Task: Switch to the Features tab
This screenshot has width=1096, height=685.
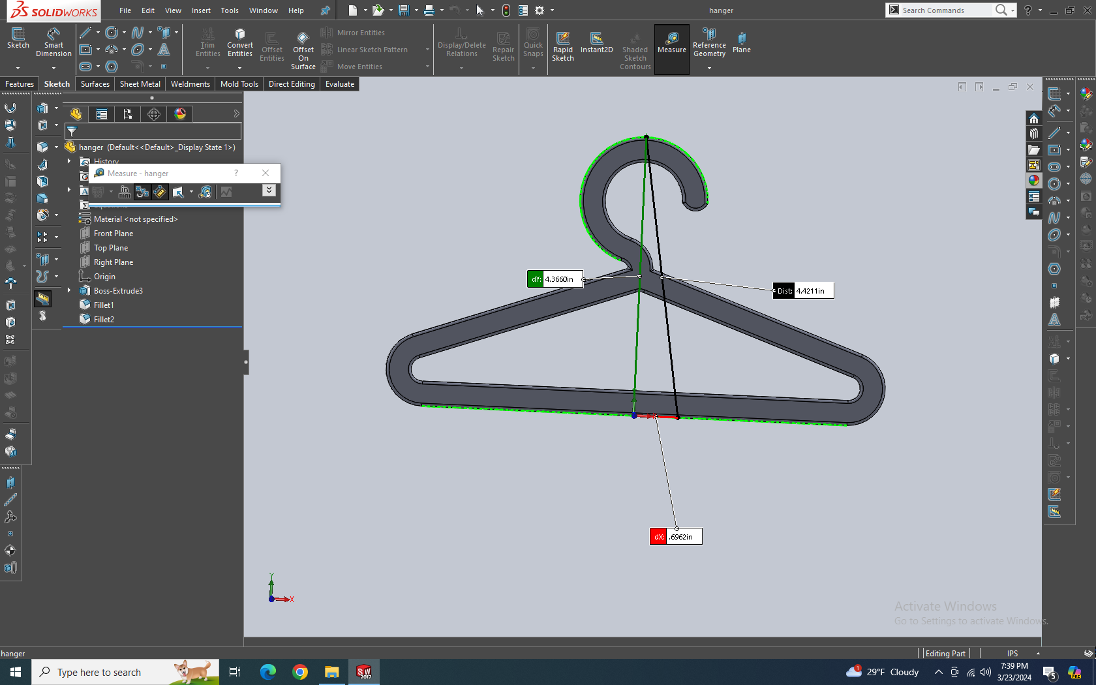Action: 20,84
